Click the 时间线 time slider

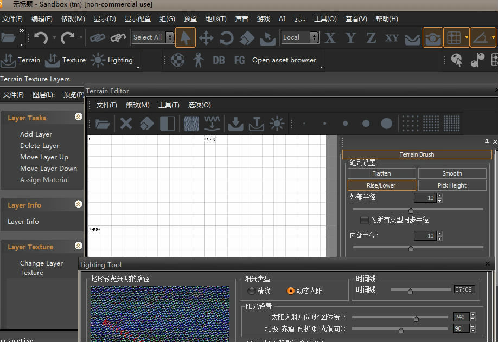pos(410,290)
